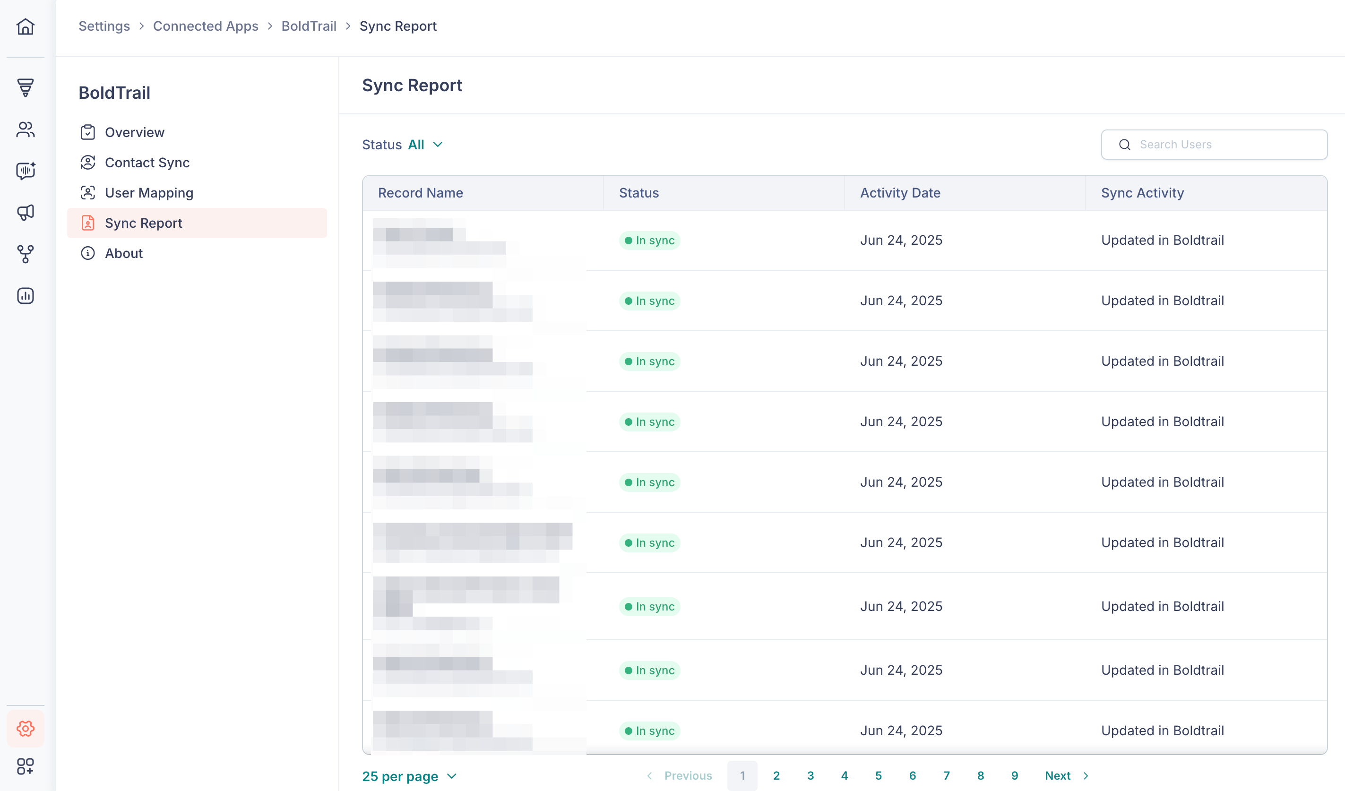Screen dimensions: 1345x791
Task: Open the About menu item
Action: click(197, 254)
